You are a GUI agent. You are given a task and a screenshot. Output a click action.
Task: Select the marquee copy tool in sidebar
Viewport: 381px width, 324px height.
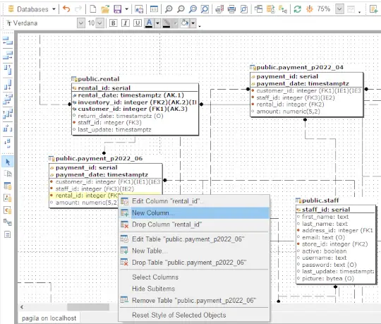(8, 174)
